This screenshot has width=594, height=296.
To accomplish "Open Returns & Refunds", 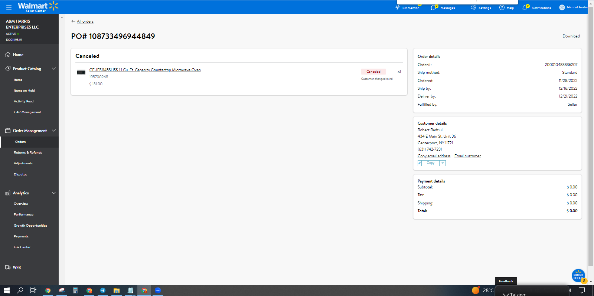I will point(28,152).
